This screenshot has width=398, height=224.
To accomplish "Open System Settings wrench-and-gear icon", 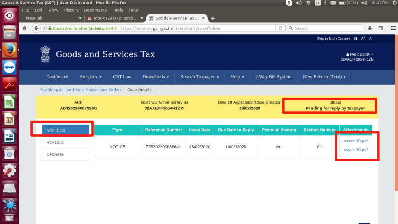I will [x=9, y=171].
